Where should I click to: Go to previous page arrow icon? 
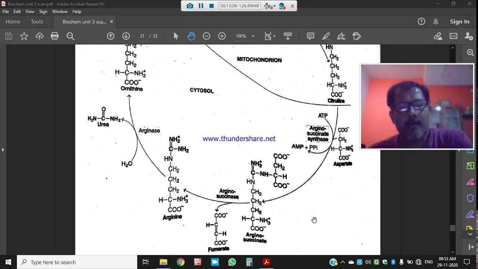[x=111, y=36]
